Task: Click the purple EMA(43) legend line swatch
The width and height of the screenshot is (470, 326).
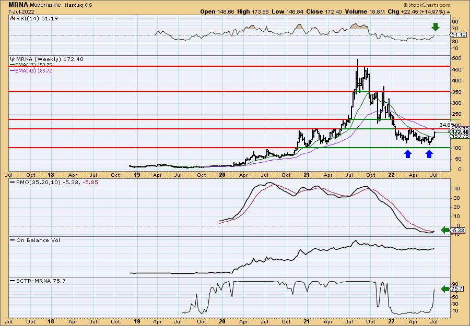Action: click(13, 70)
